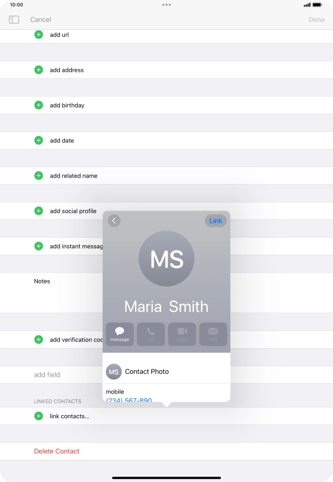Image resolution: width=333 pixels, height=482 pixels.
Task: Tap the video button in contact card
Action: click(x=182, y=334)
